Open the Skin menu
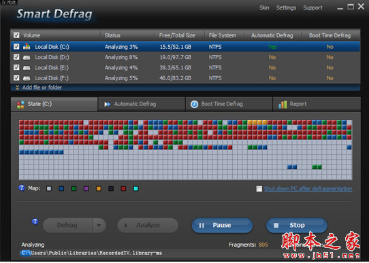 point(264,7)
